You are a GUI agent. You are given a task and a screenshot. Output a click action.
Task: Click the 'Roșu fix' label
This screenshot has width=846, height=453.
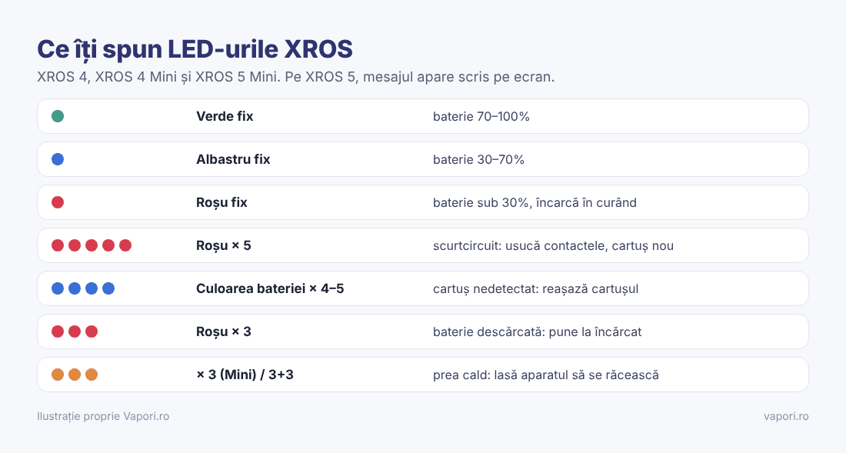tap(221, 202)
